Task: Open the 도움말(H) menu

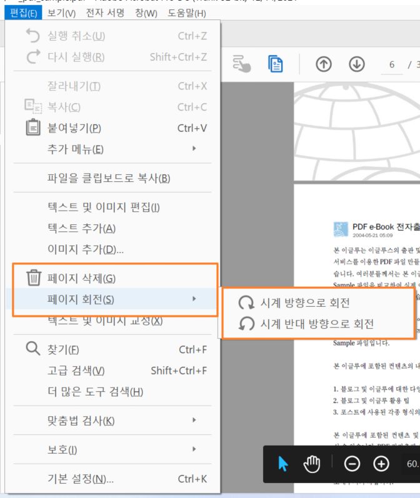Action: pos(187,13)
